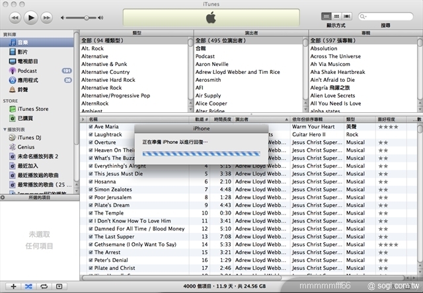Skip to next track with the fast-forward button
Image resolution: width=423 pixels, height=293 pixels.
(x=46, y=18)
